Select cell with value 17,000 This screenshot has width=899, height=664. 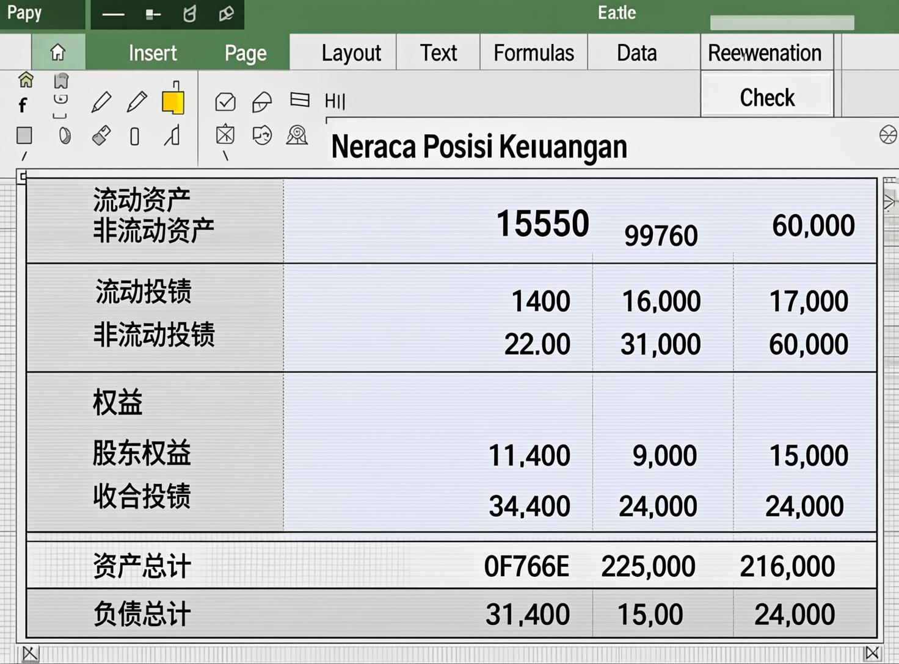tap(809, 301)
